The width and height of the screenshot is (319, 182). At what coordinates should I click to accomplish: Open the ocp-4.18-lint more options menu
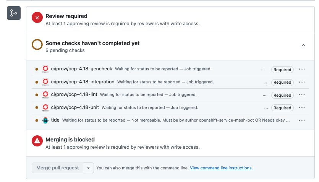302,95
